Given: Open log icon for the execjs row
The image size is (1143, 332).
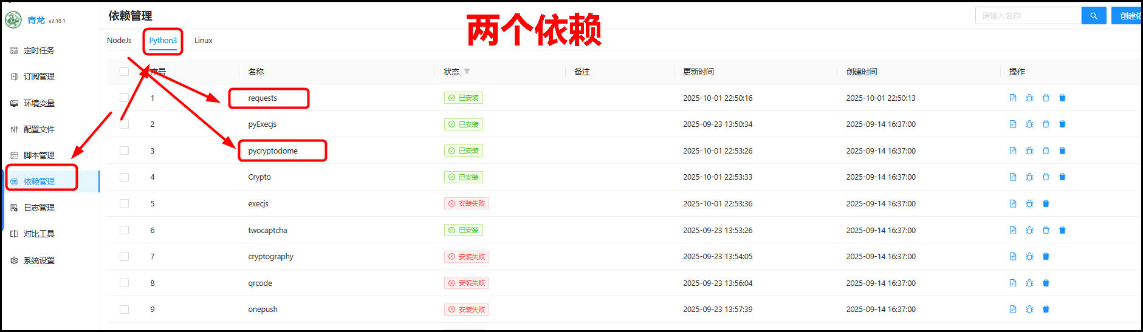Looking at the screenshot, I should (1012, 204).
